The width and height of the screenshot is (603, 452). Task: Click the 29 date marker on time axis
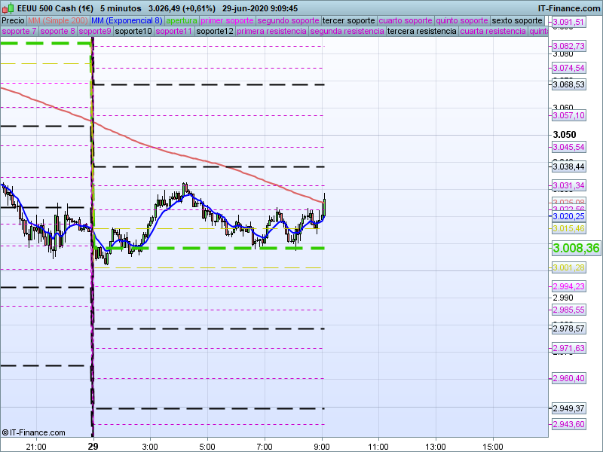pos(92,446)
